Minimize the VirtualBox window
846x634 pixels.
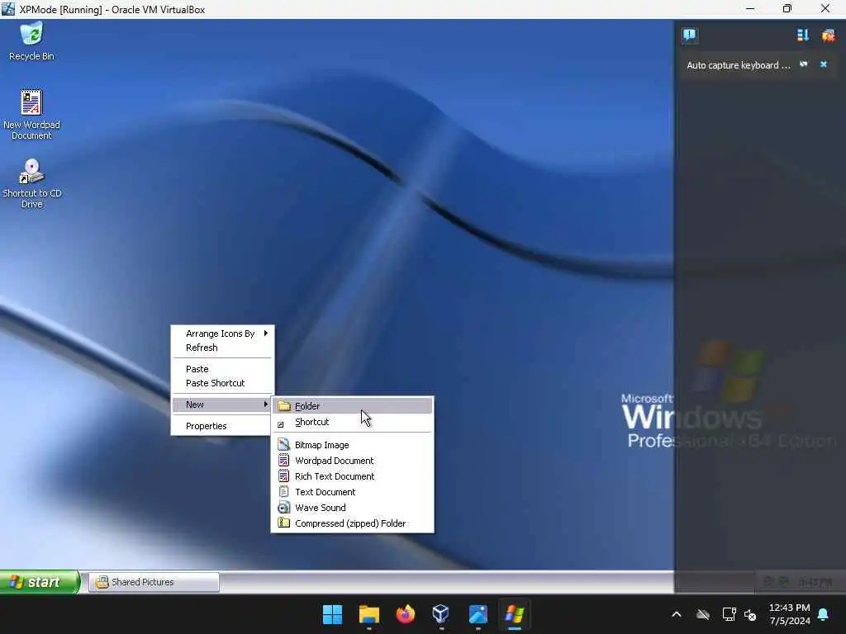point(750,8)
